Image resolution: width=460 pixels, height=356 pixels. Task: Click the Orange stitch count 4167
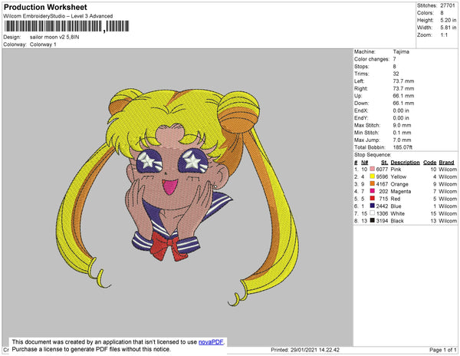coord(382,184)
